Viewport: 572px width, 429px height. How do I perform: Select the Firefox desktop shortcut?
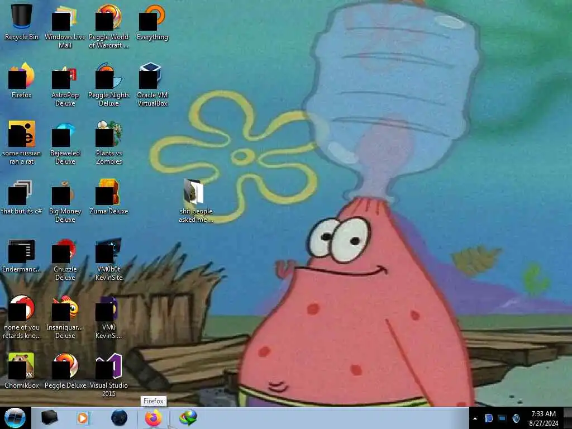click(22, 80)
